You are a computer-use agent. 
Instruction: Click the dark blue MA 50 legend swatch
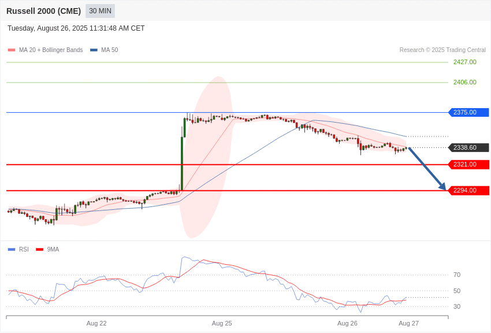click(x=94, y=50)
